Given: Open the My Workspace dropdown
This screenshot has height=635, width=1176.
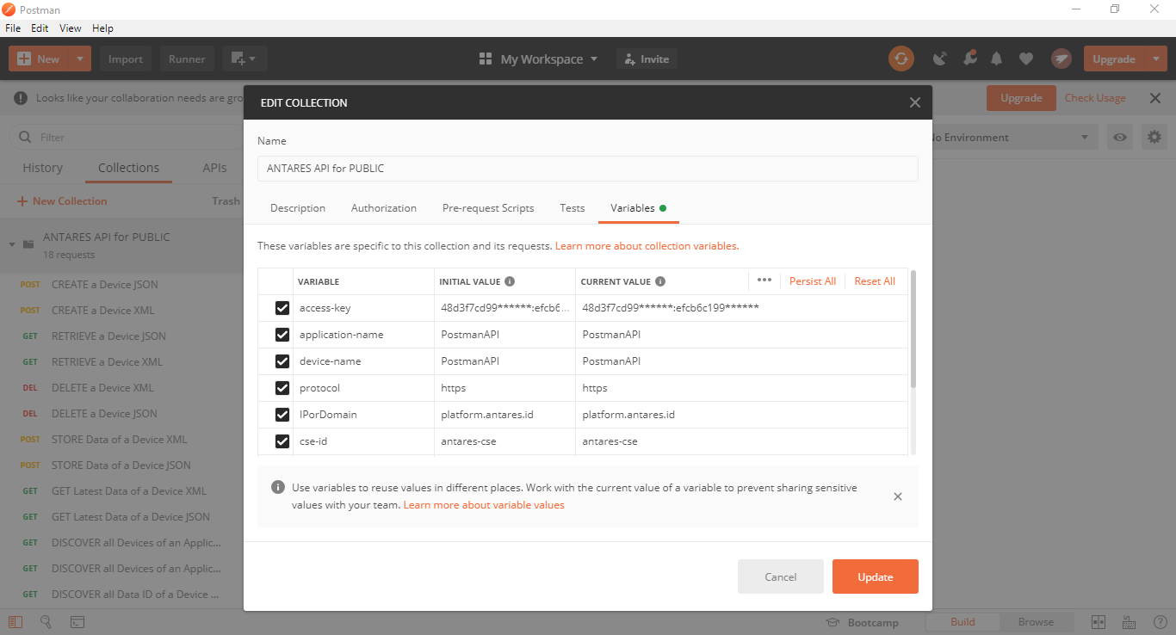Looking at the screenshot, I should click(538, 59).
